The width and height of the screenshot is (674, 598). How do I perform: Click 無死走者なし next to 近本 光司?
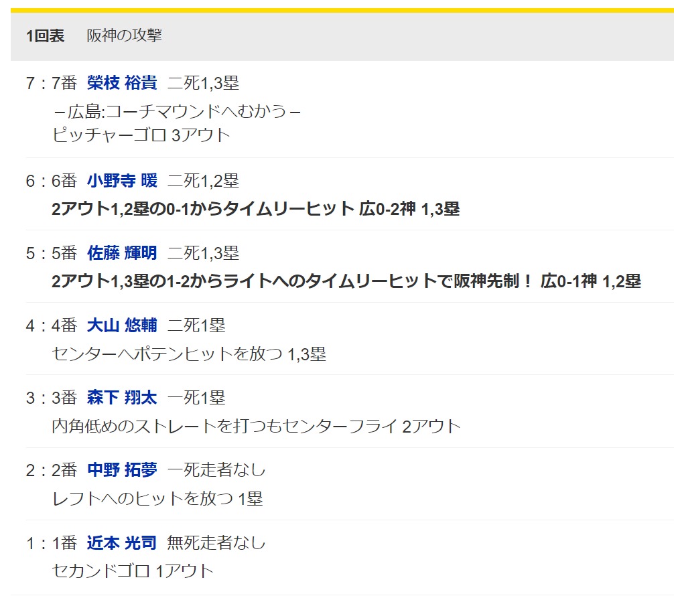pyautogui.click(x=216, y=542)
